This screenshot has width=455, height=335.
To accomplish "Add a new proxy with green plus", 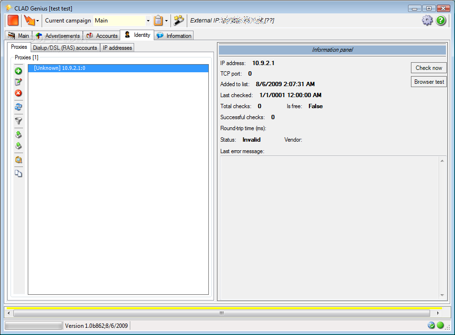I will (x=18, y=71).
